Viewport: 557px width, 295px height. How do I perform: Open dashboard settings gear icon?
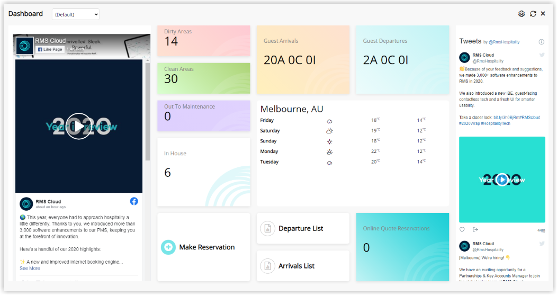(521, 14)
